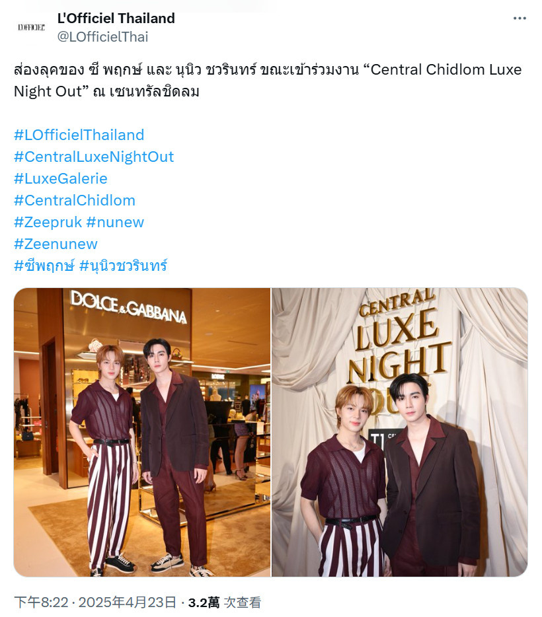Open the #Zeenunew hashtag
Screen dimensions: 542x617
coord(56,244)
